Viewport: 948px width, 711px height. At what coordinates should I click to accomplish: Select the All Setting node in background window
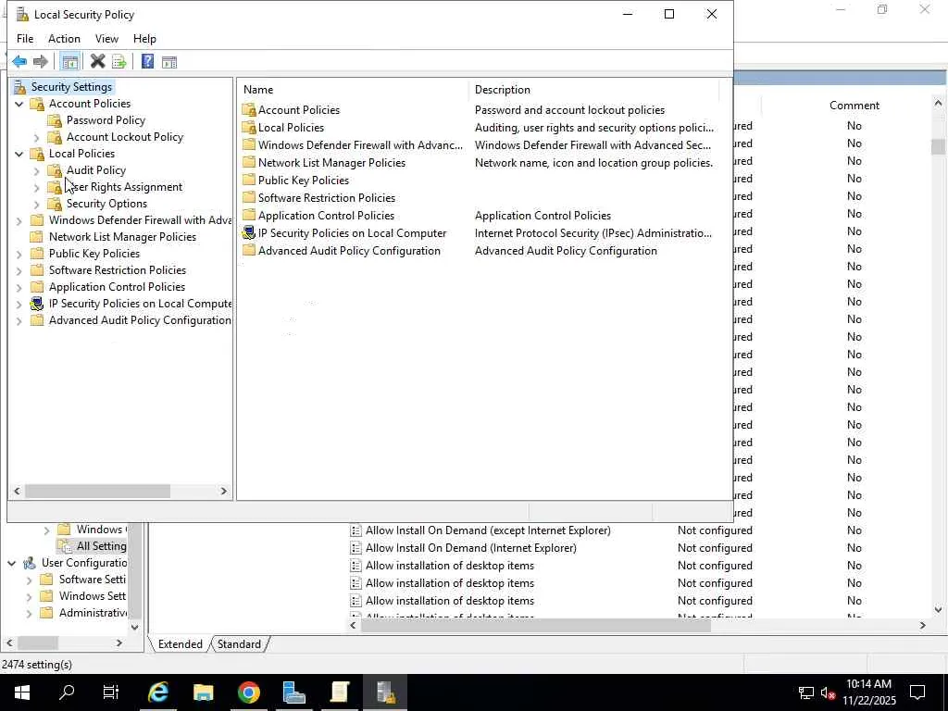click(x=101, y=546)
